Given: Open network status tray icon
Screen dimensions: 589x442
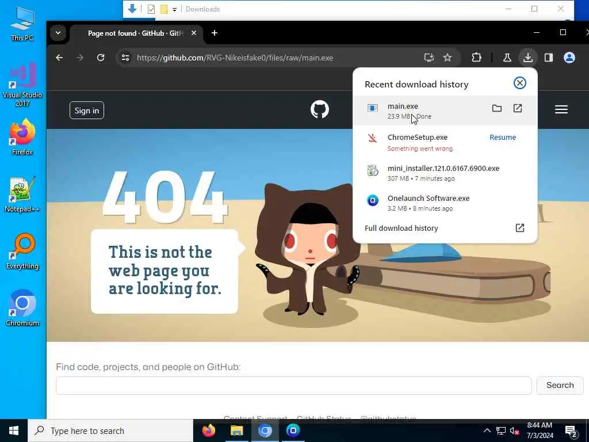Looking at the screenshot, I should tap(501, 430).
